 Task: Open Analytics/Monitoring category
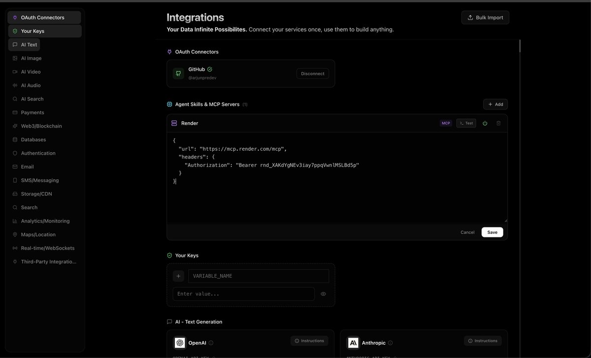44,221
